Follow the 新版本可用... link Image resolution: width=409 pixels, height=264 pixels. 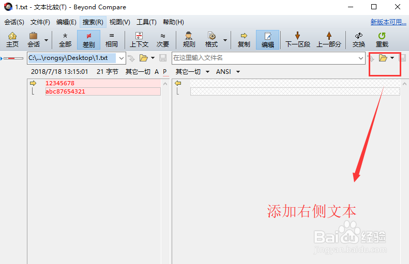click(x=388, y=22)
